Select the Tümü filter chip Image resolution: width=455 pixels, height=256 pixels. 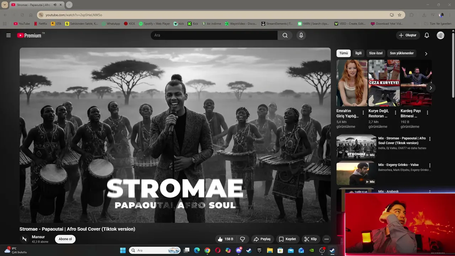pyautogui.click(x=343, y=53)
